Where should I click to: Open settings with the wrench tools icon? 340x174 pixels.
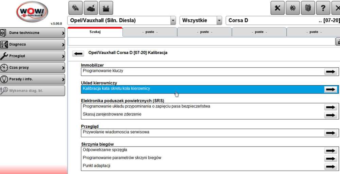277,8
